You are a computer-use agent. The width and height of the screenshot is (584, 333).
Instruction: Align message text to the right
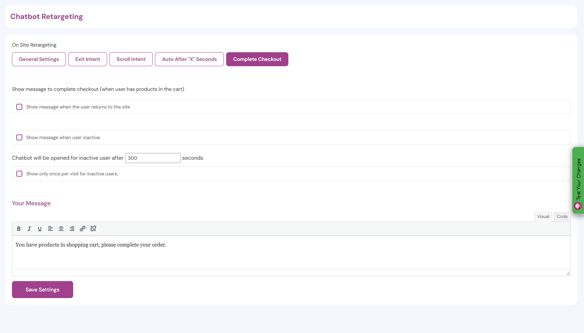[x=72, y=229]
